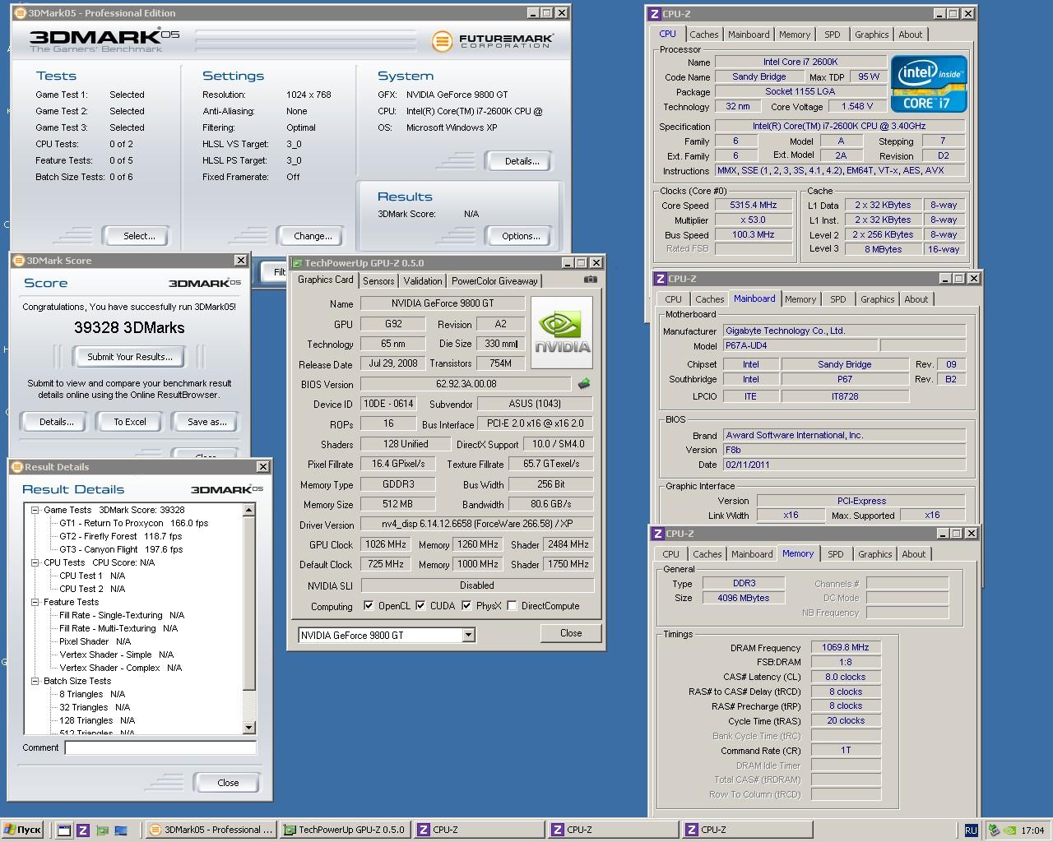Image resolution: width=1053 pixels, height=842 pixels.
Task: Open the NVIDIA GeForce 9800 GT card dropdown
Action: pos(468,635)
